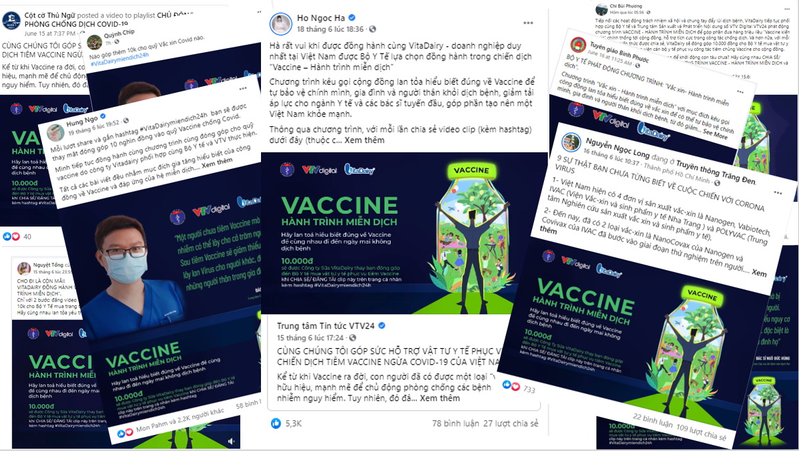Open Trung tâm Tin tức VTV24 page link
Screen dimensions: 799x451
click(x=326, y=325)
